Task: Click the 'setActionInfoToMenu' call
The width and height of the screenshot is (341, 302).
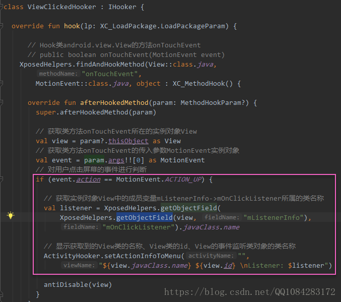Action: coord(143,256)
